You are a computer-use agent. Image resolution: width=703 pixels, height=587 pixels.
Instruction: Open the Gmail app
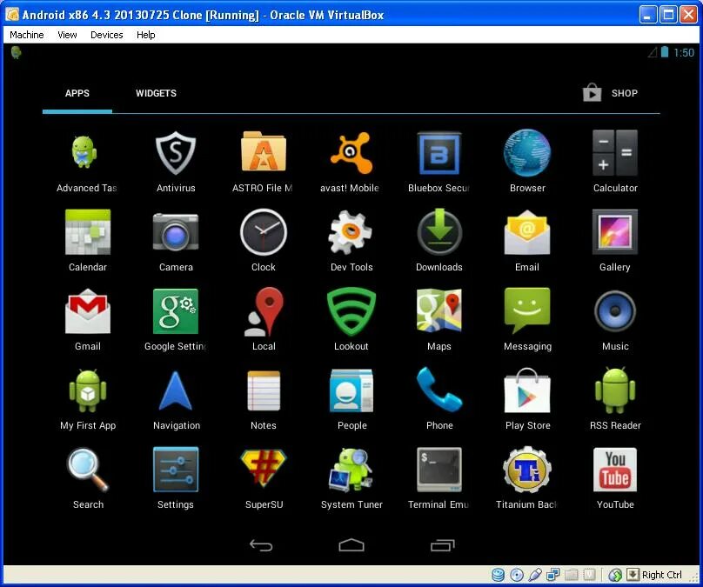click(x=88, y=311)
